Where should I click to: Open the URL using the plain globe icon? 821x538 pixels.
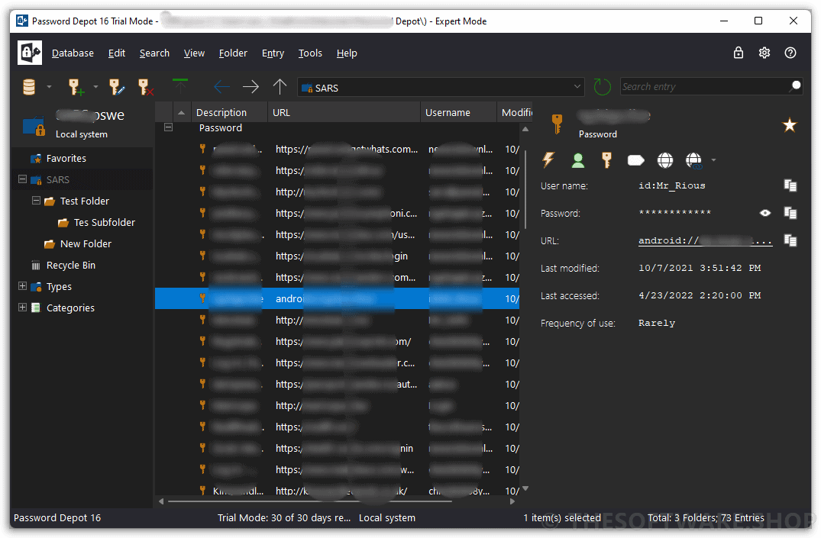pos(665,160)
